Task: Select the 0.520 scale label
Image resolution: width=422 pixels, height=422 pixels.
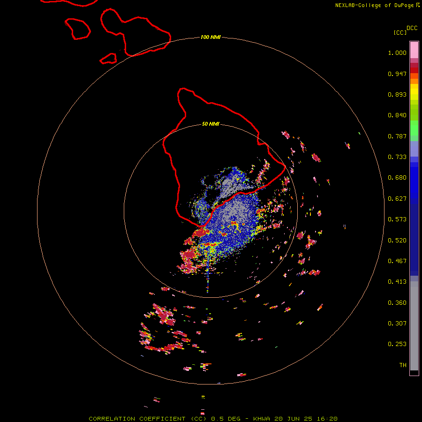Action: 397,241
